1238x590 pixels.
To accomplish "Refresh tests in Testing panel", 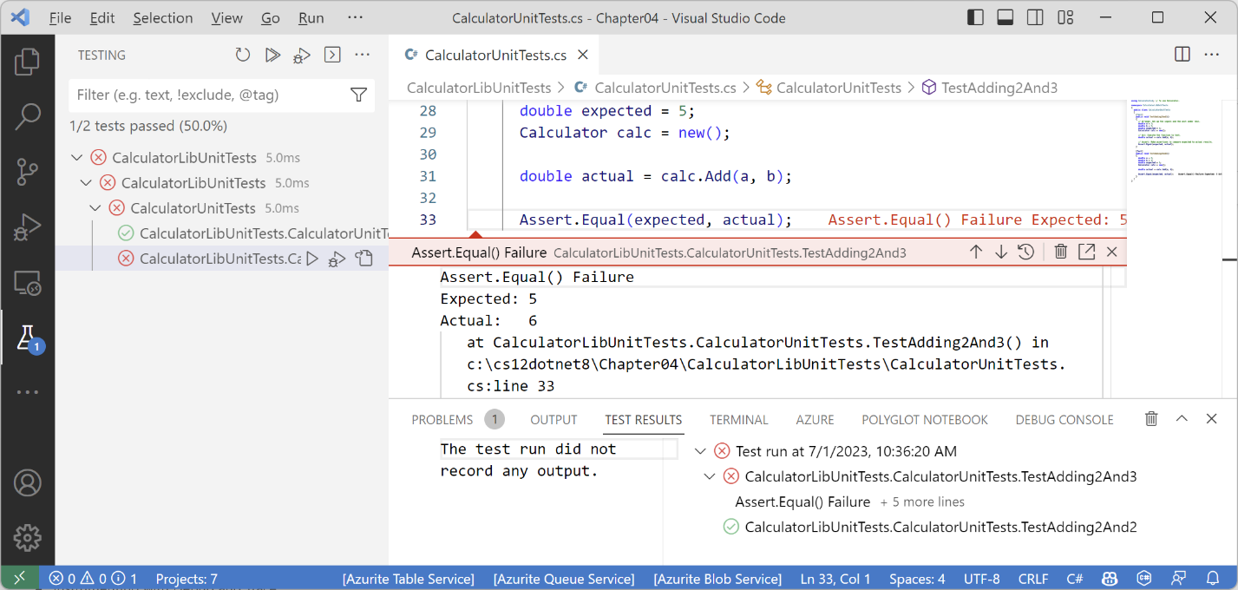I will 243,56.
